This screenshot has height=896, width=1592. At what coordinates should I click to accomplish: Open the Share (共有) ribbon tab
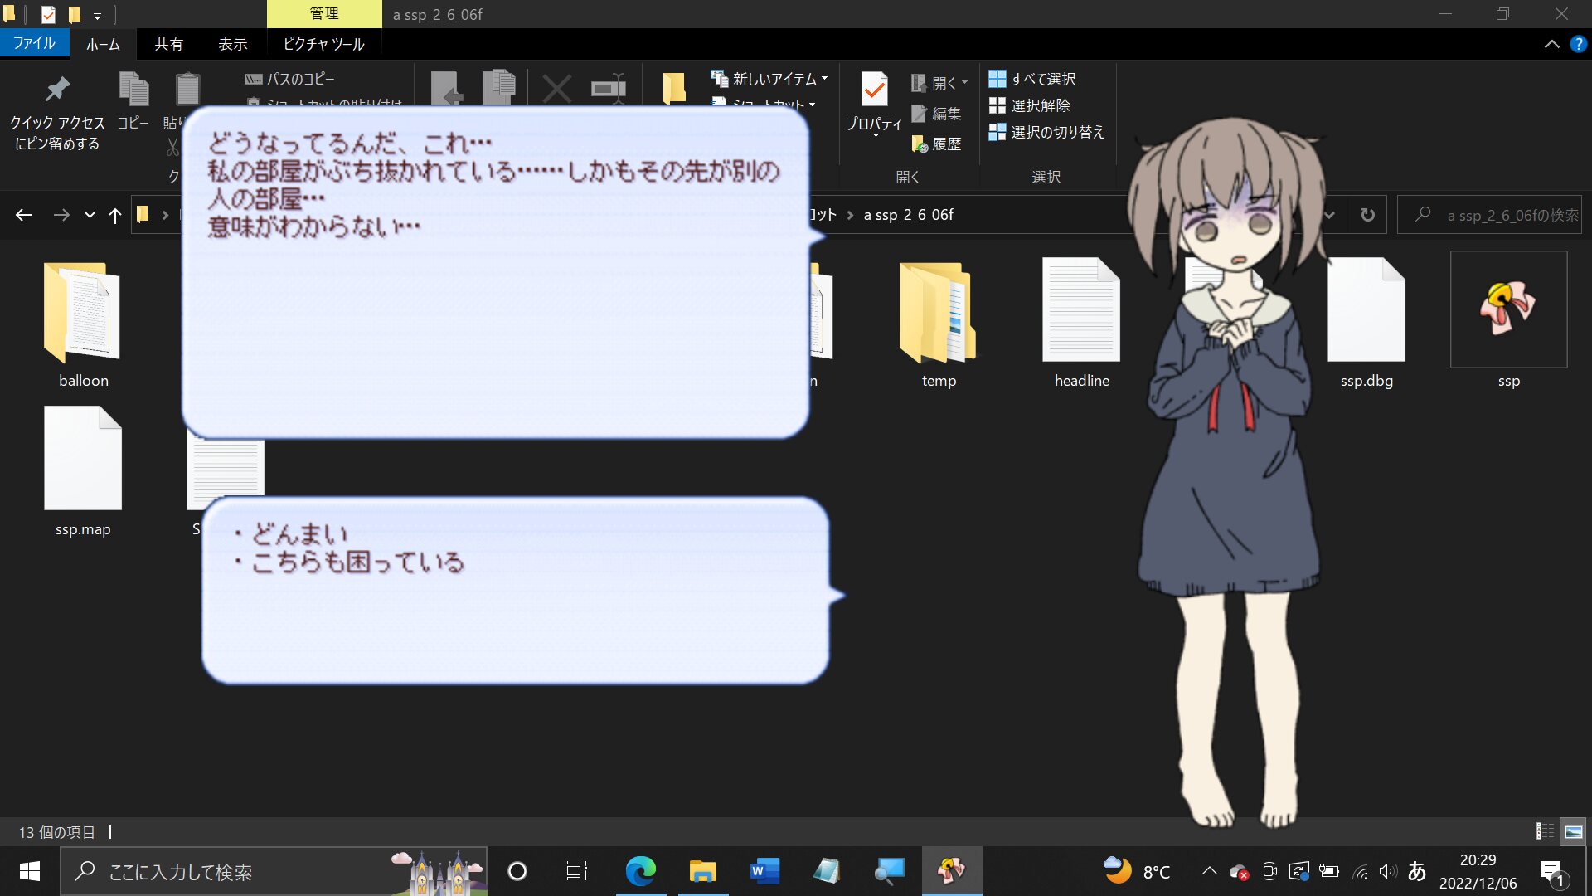[168, 44]
